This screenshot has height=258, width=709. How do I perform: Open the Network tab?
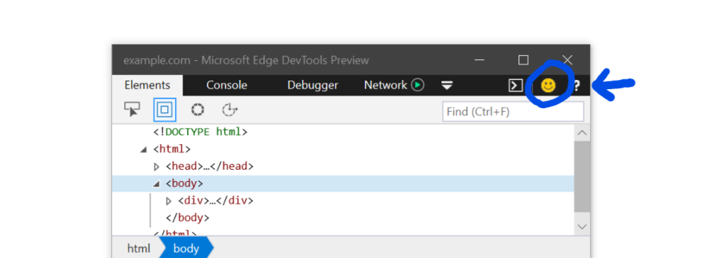386,86
